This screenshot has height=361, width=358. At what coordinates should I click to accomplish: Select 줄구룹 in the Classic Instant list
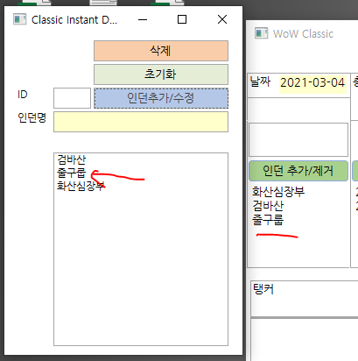(72, 173)
